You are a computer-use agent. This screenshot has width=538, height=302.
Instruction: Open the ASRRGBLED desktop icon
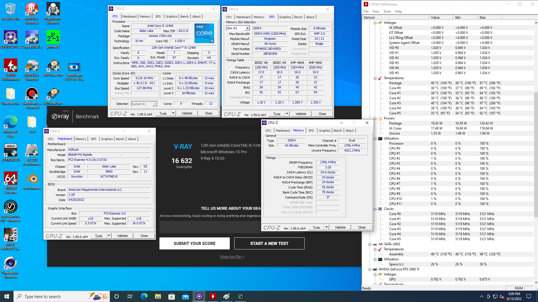[10, 152]
